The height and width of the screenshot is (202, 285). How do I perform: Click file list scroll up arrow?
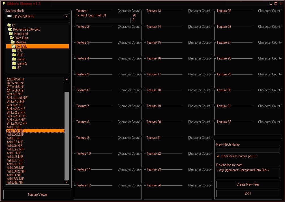[67, 79]
